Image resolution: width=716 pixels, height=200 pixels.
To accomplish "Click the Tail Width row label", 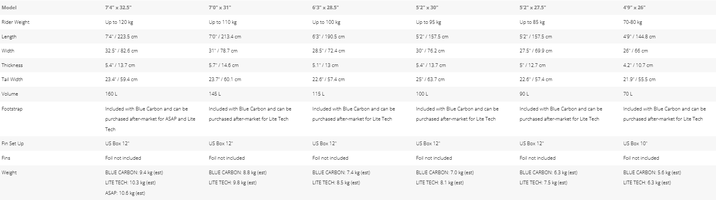I will point(12,79).
